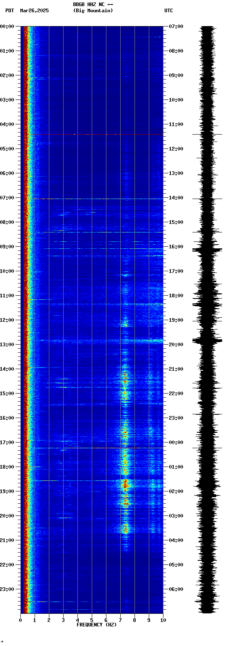Click the 12:00 PDT time label on the left axis
The height and width of the screenshot is (646, 225).
7,320
